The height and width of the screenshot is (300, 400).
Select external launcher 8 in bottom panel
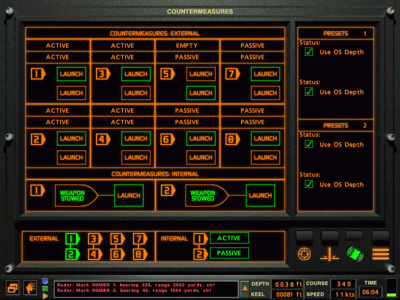coord(138,254)
